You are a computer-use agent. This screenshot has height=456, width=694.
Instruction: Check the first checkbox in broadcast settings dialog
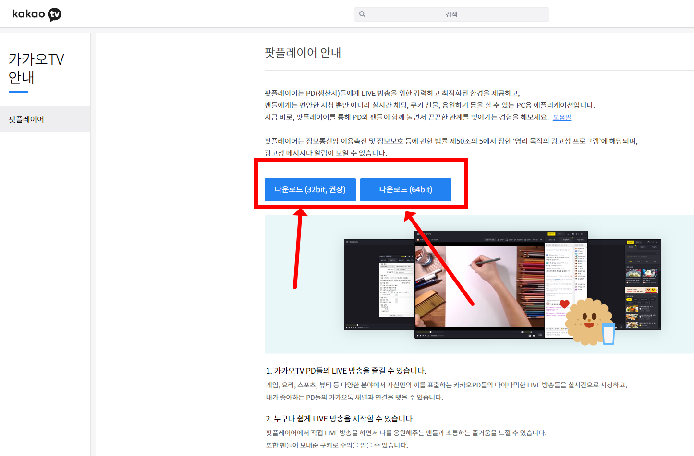[381, 281]
